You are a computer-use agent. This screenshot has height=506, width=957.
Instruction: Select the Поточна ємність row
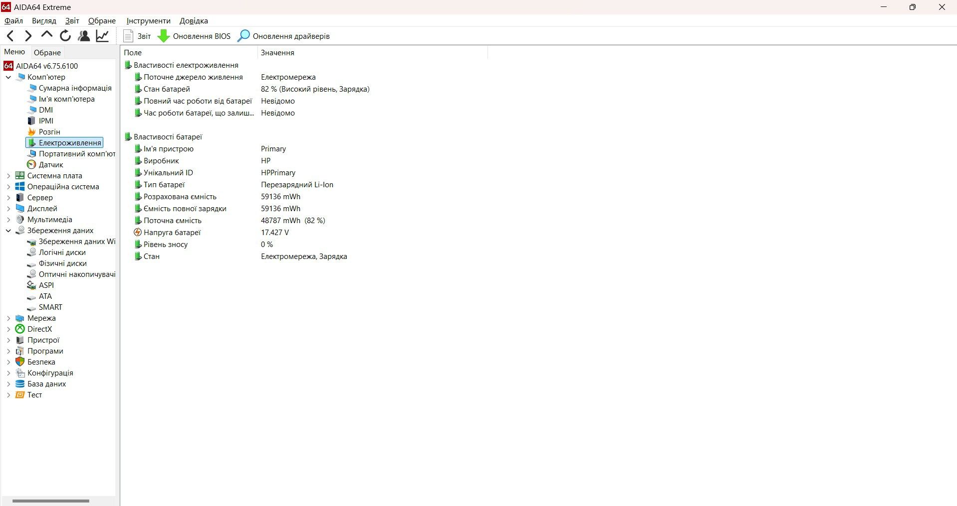[304, 221]
